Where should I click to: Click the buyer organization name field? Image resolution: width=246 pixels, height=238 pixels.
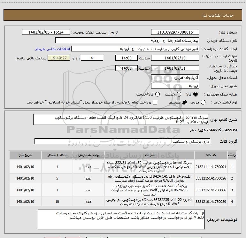(x=127, y=41)
